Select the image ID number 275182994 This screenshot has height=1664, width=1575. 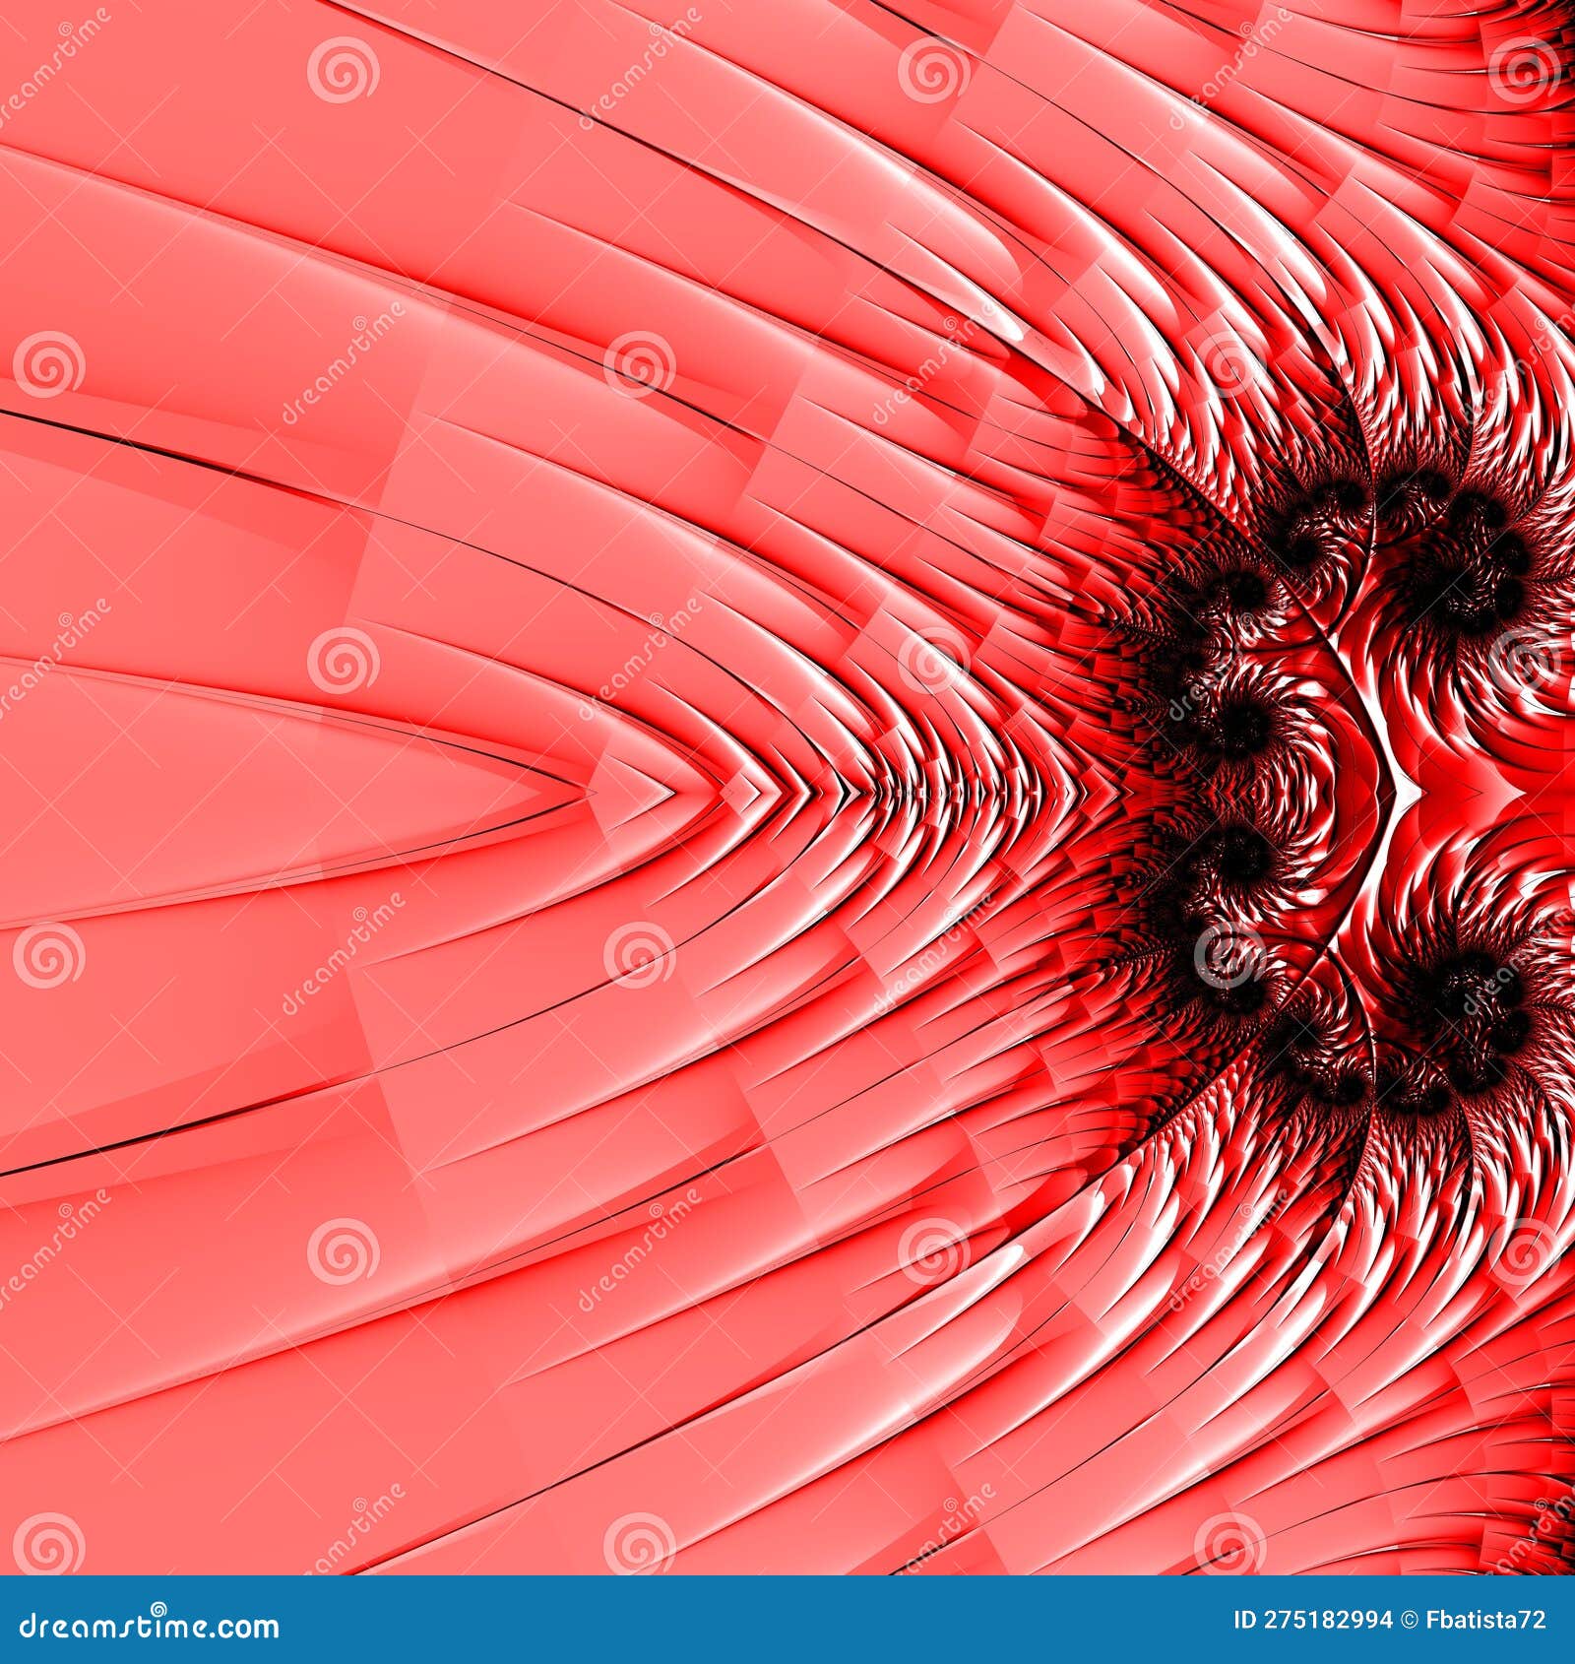point(1329,1619)
